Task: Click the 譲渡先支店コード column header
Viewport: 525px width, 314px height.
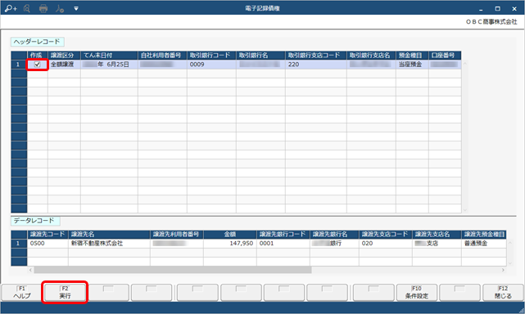Action: pos(386,235)
